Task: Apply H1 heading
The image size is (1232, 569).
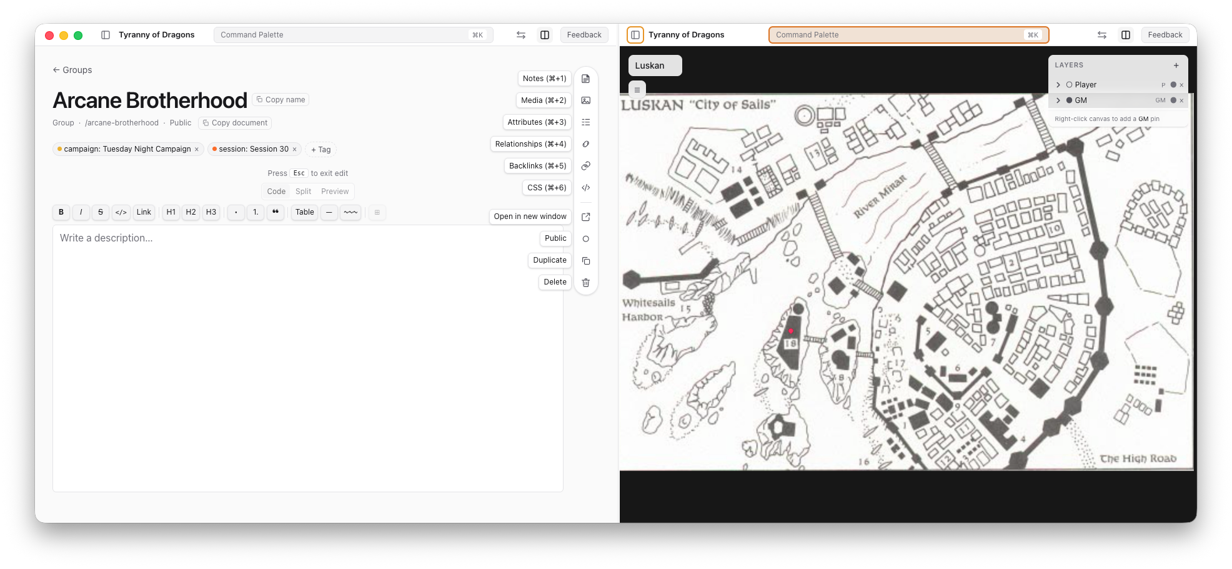Action: 171,212
